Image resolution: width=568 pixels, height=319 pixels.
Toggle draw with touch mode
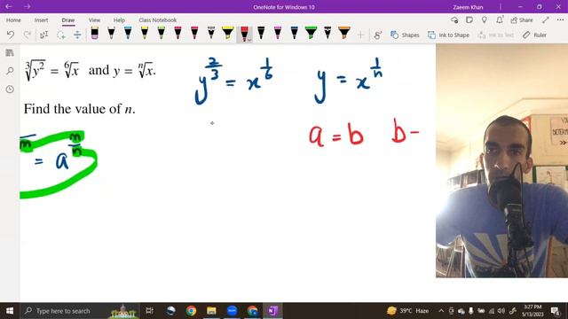(x=377, y=35)
